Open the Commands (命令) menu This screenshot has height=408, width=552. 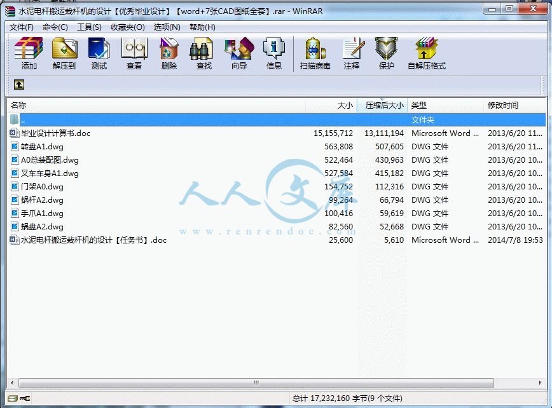click(x=55, y=27)
